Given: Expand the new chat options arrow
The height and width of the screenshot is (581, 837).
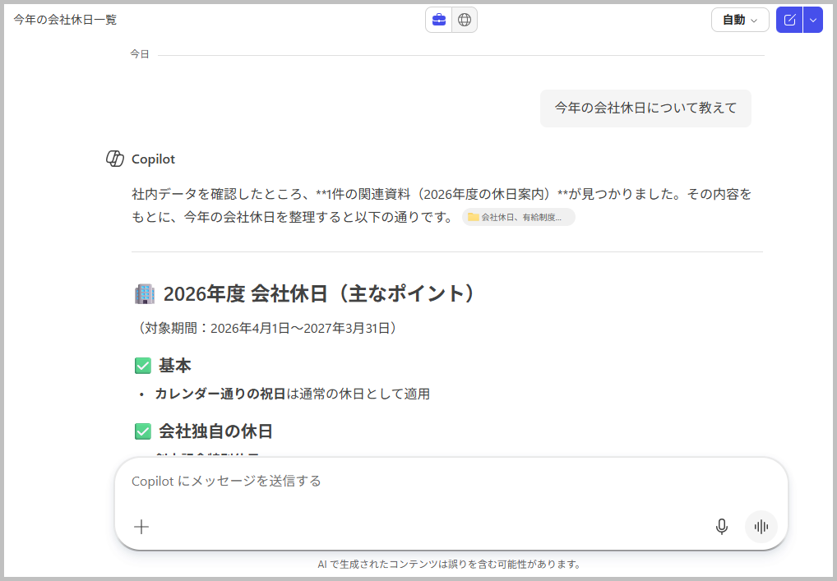Looking at the screenshot, I should 813,20.
